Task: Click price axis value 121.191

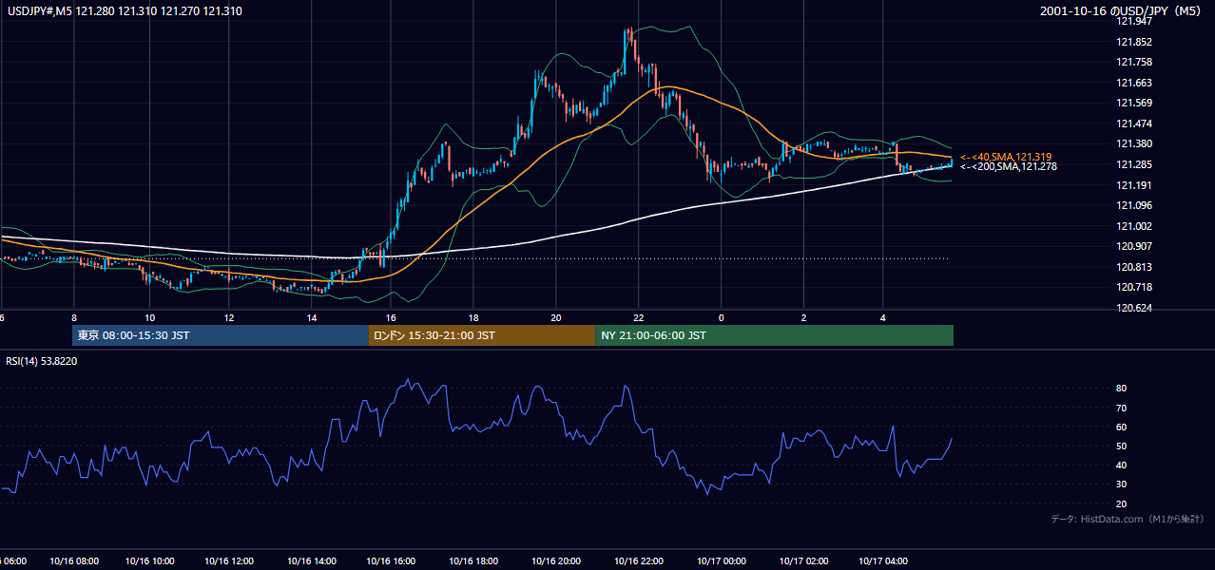Action: point(1133,185)
